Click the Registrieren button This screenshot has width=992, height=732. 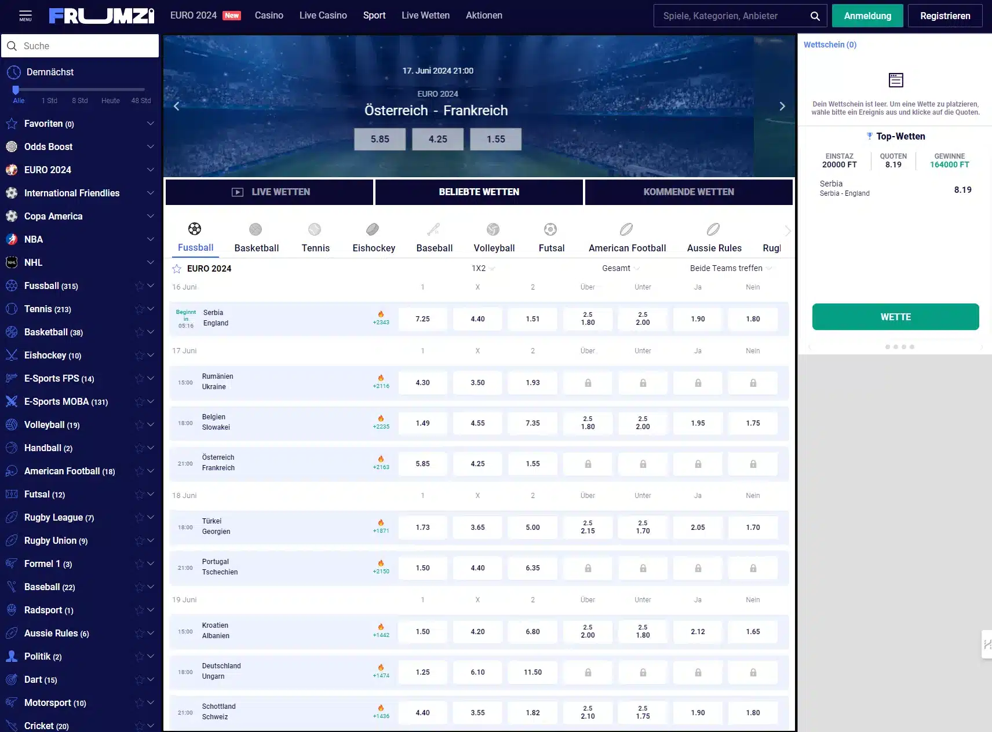tap(945, 16)
